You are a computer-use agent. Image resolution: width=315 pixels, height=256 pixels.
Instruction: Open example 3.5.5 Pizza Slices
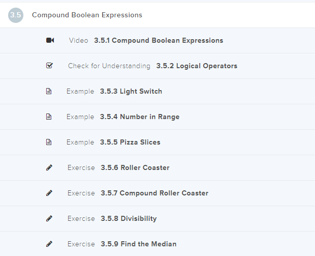click(130, 143)
